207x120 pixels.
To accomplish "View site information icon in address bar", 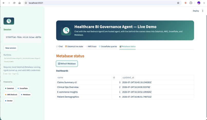I will (26, 3).
